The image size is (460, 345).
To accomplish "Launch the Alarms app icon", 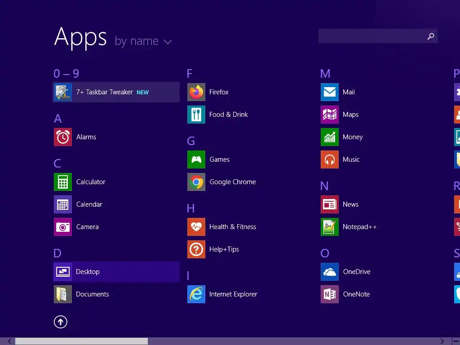I will pyautogui.click(x=63, y=137).
